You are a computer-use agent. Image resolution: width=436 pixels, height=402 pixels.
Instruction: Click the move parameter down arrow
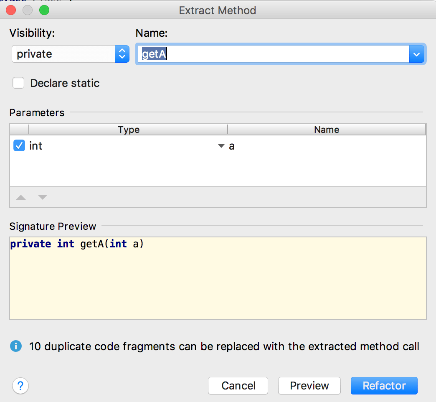[42, 197]
